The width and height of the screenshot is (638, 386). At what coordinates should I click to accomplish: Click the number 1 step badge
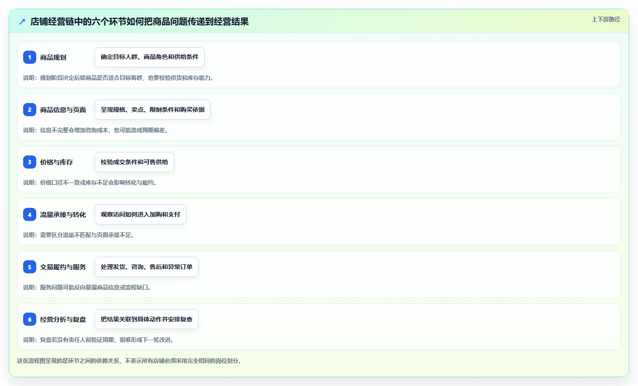(30, 57)
